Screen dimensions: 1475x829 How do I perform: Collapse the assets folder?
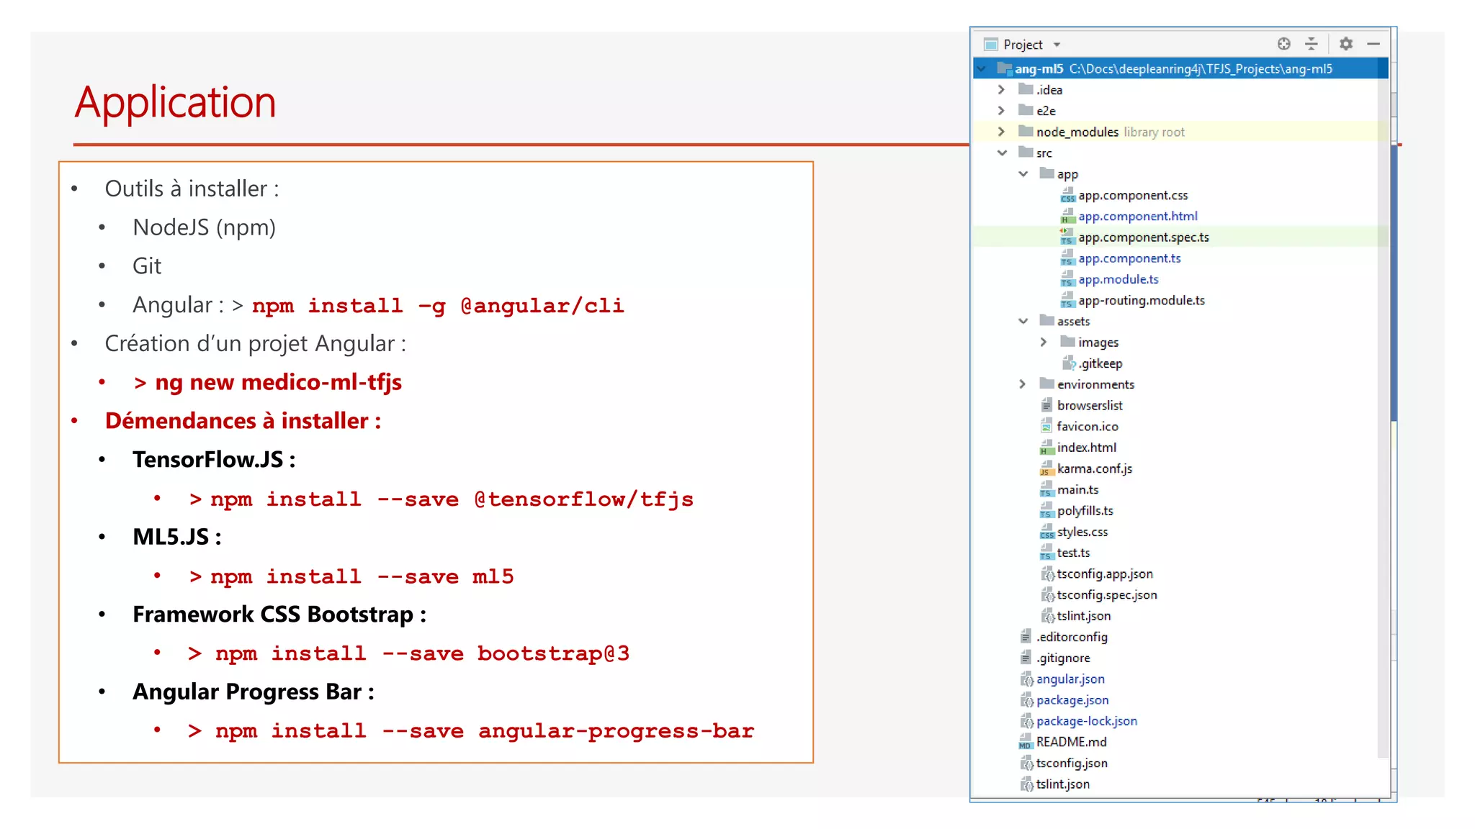(1023, 321)
